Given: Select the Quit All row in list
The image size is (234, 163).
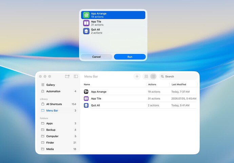Looking at the screenshot, I should click(x=140, y=105).
